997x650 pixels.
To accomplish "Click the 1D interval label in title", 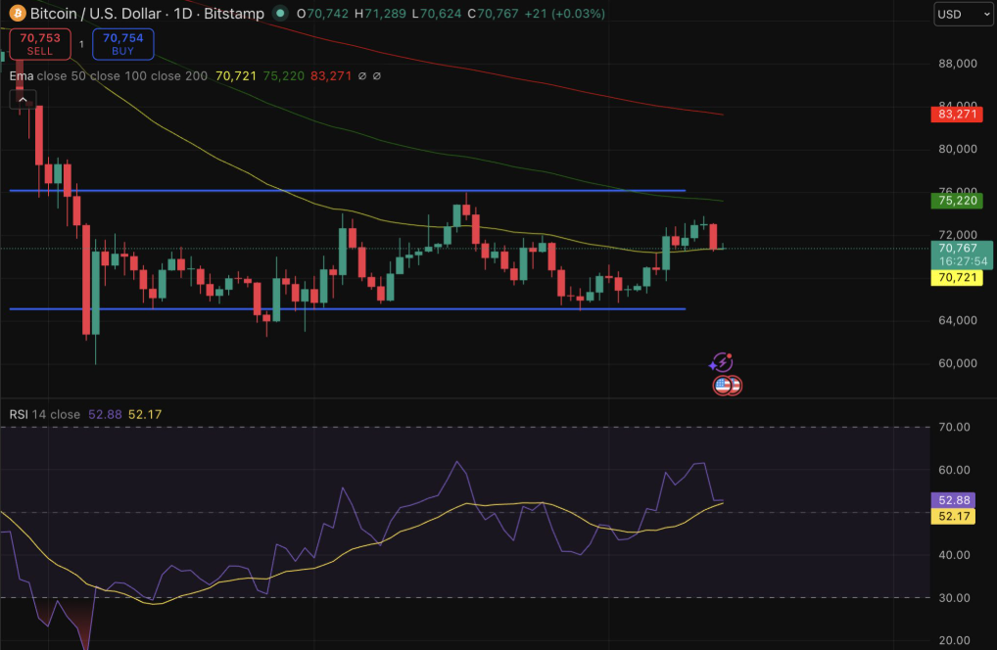I will pos(182,14).
